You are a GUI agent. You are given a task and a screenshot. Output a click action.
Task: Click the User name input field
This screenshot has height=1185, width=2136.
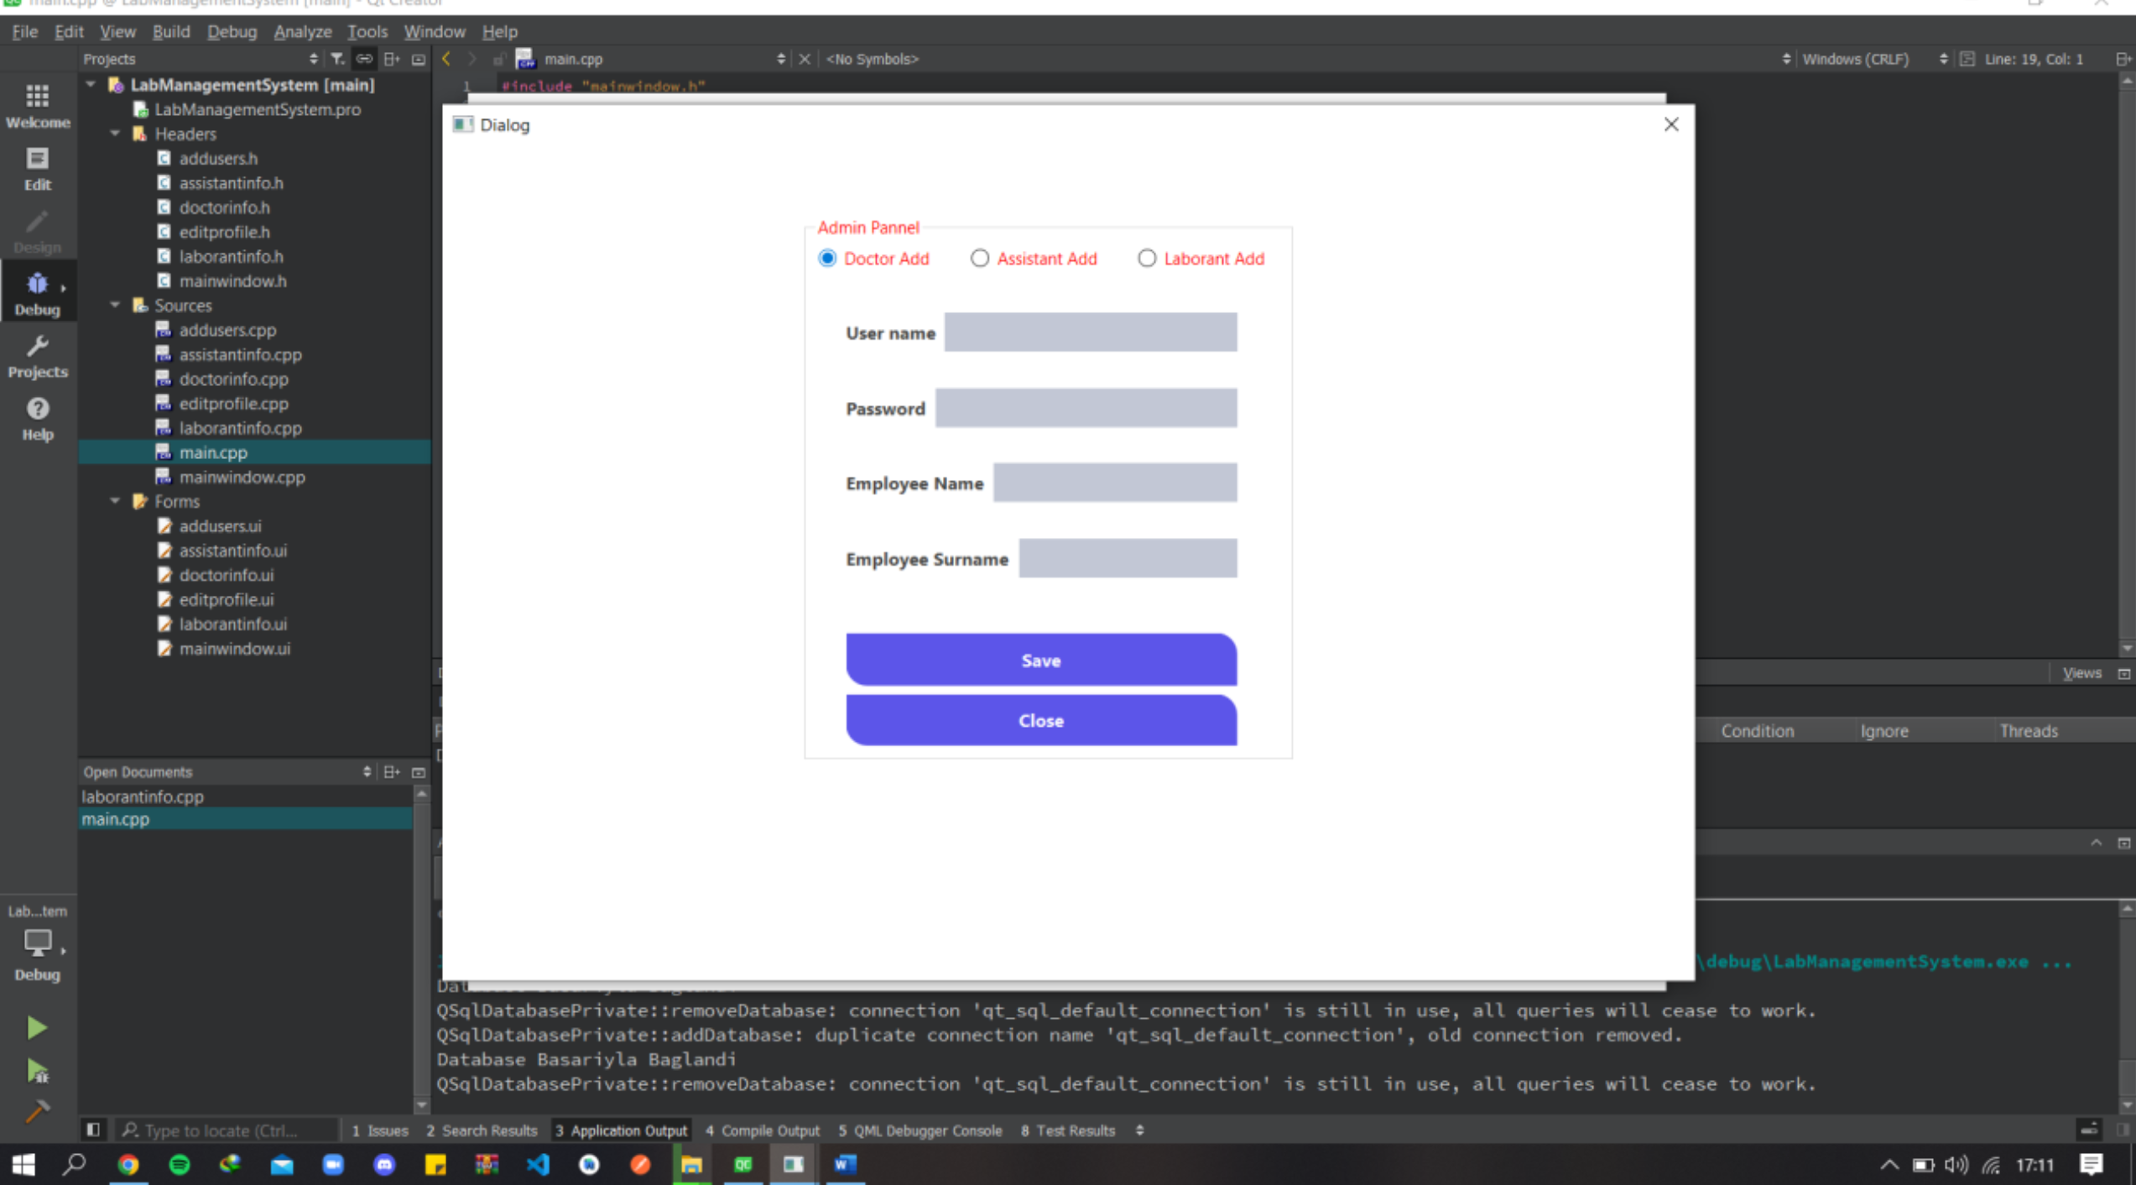1090,332
